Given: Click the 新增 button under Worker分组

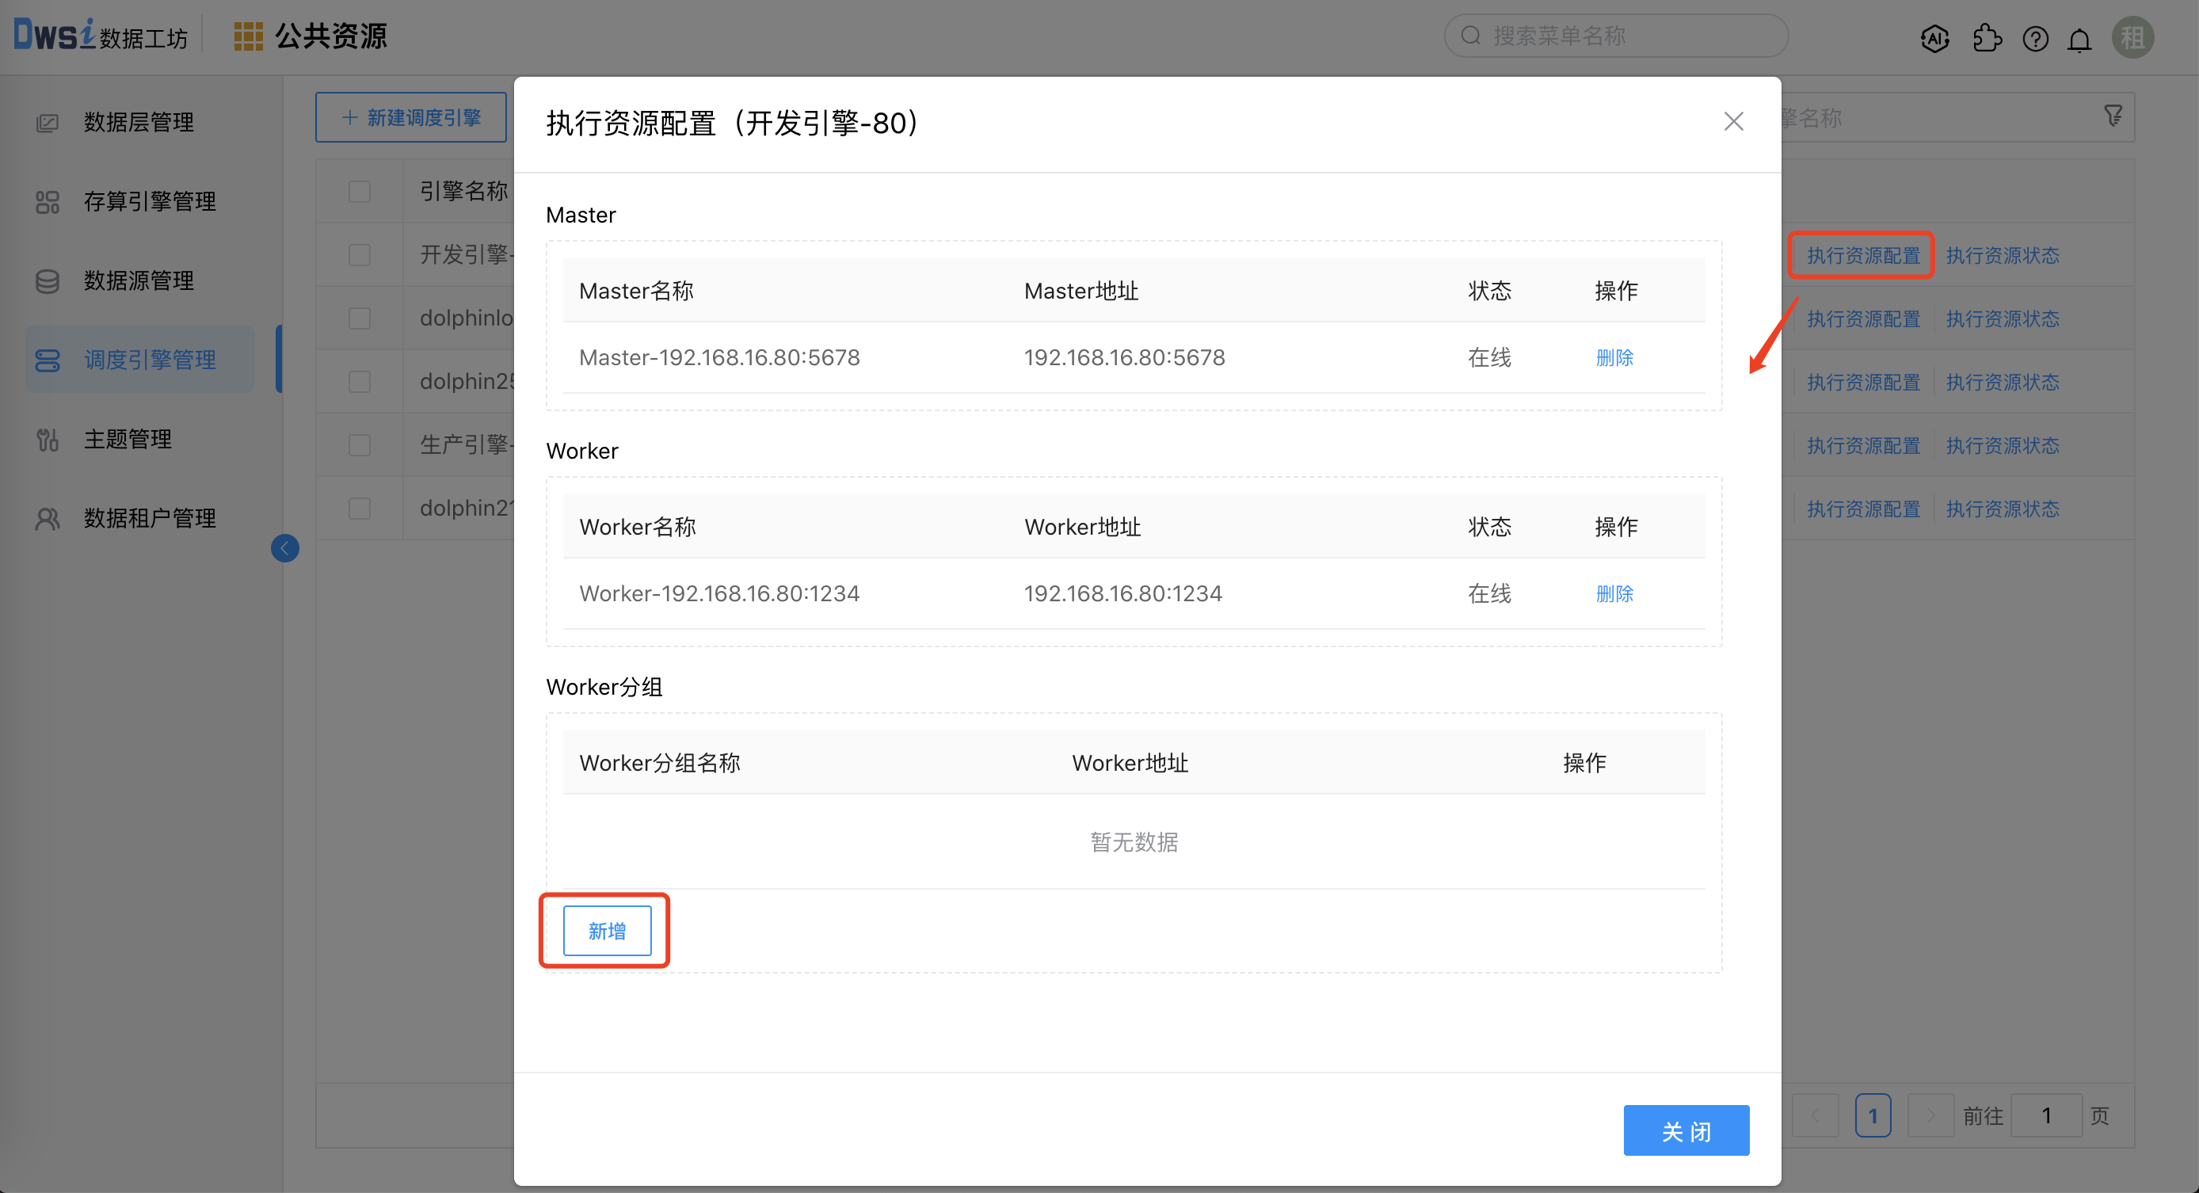Looking at the screenshot, I should pos(605,930).
